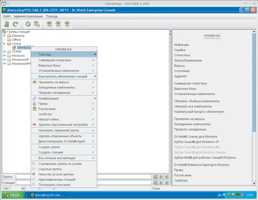Click the green spider tray icon
Viewport: 258px width, 200px height.
[238, 195]
